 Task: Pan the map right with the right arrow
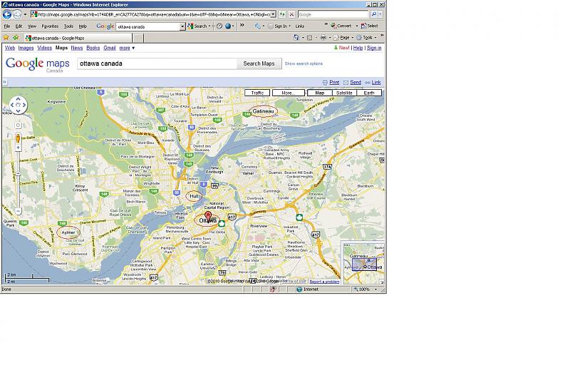tap(24, 105)
